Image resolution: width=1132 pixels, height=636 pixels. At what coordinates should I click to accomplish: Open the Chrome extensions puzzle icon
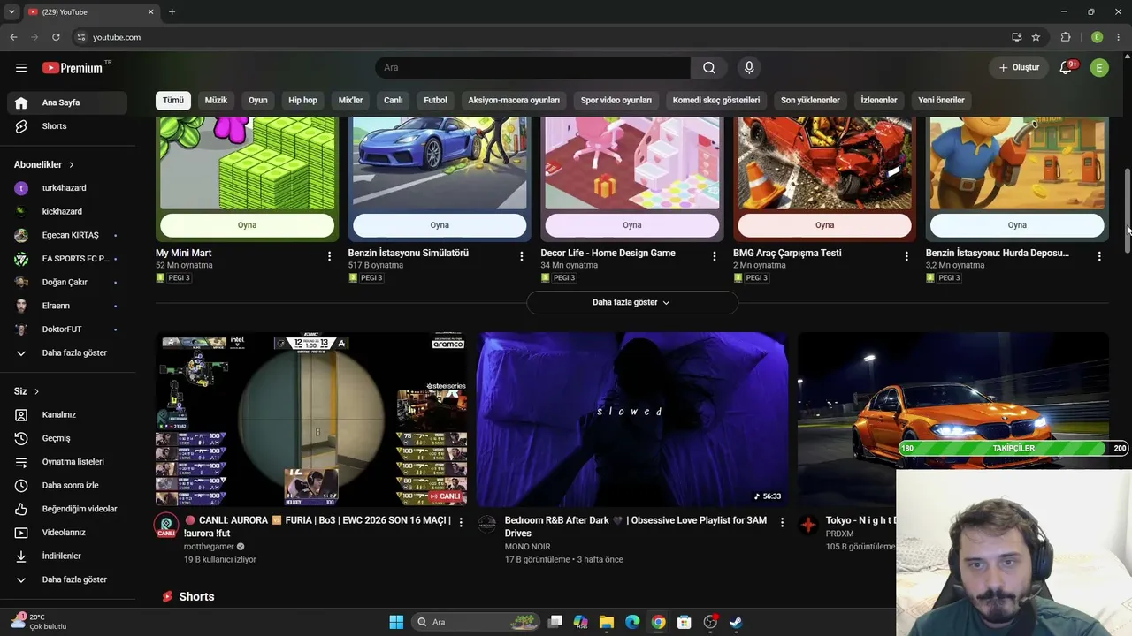pos(1066,37)
